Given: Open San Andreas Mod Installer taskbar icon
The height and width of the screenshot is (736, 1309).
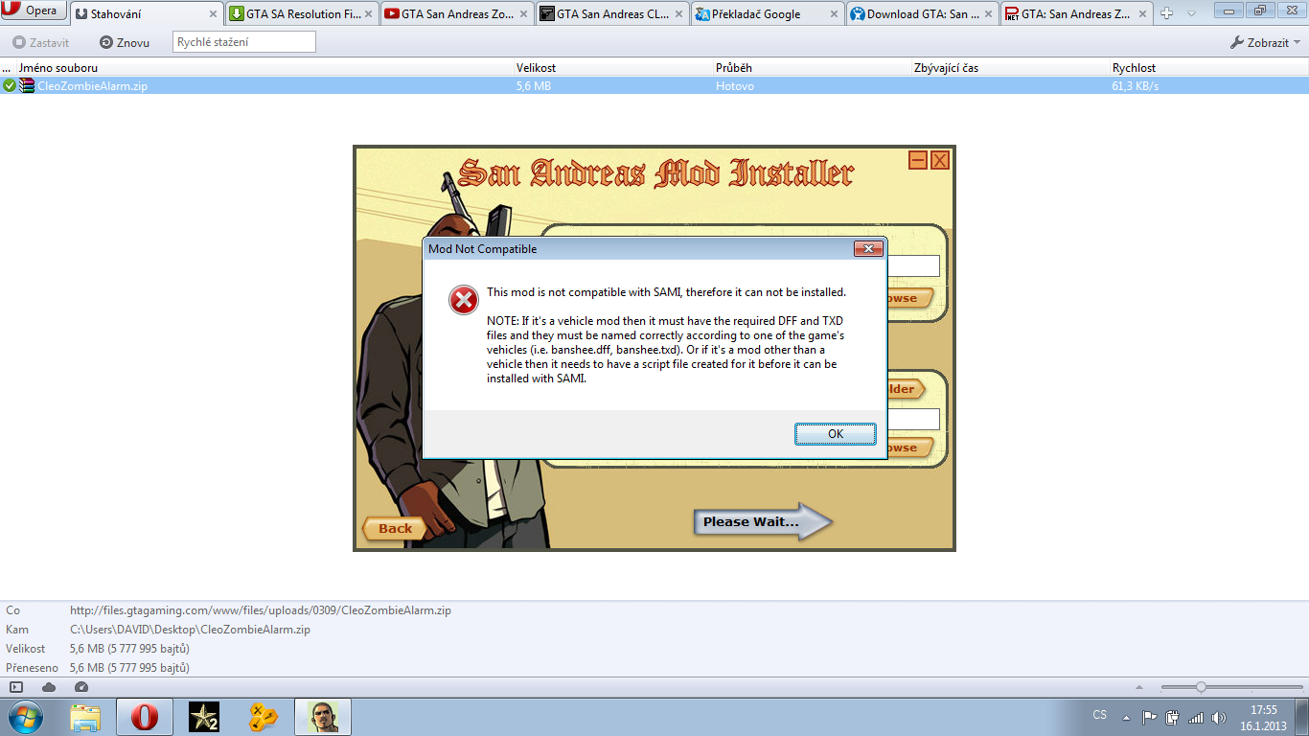Looking at the screenshot, I should click(x=323, y=717).
